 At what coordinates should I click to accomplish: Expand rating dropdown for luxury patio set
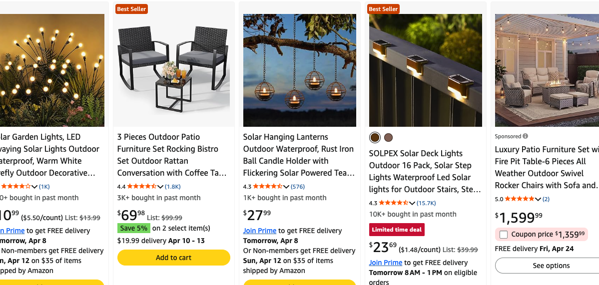[538, 200]
